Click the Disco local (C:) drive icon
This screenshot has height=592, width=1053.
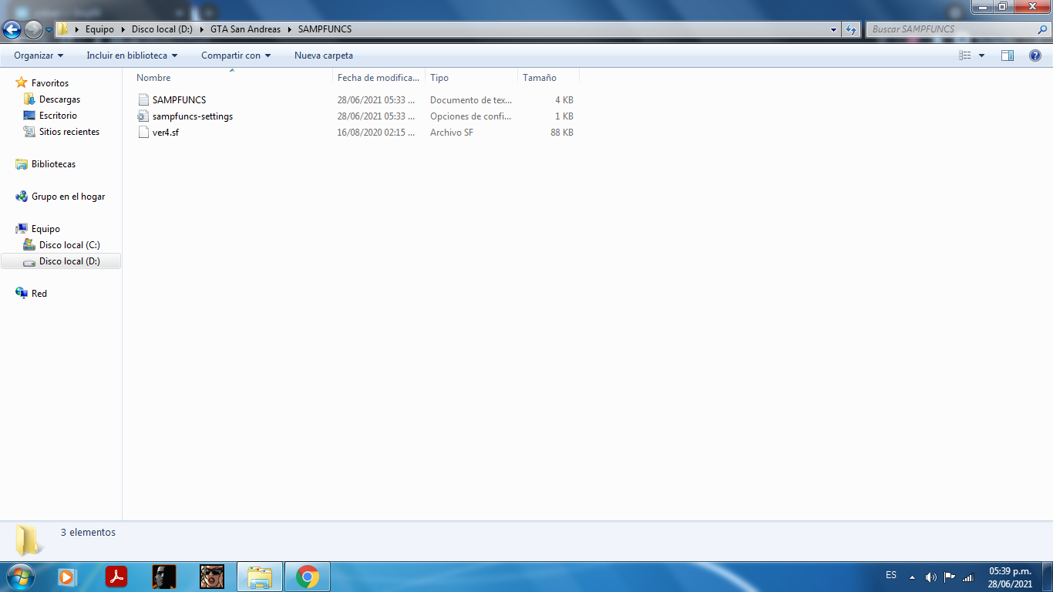[x=29, y=245]
